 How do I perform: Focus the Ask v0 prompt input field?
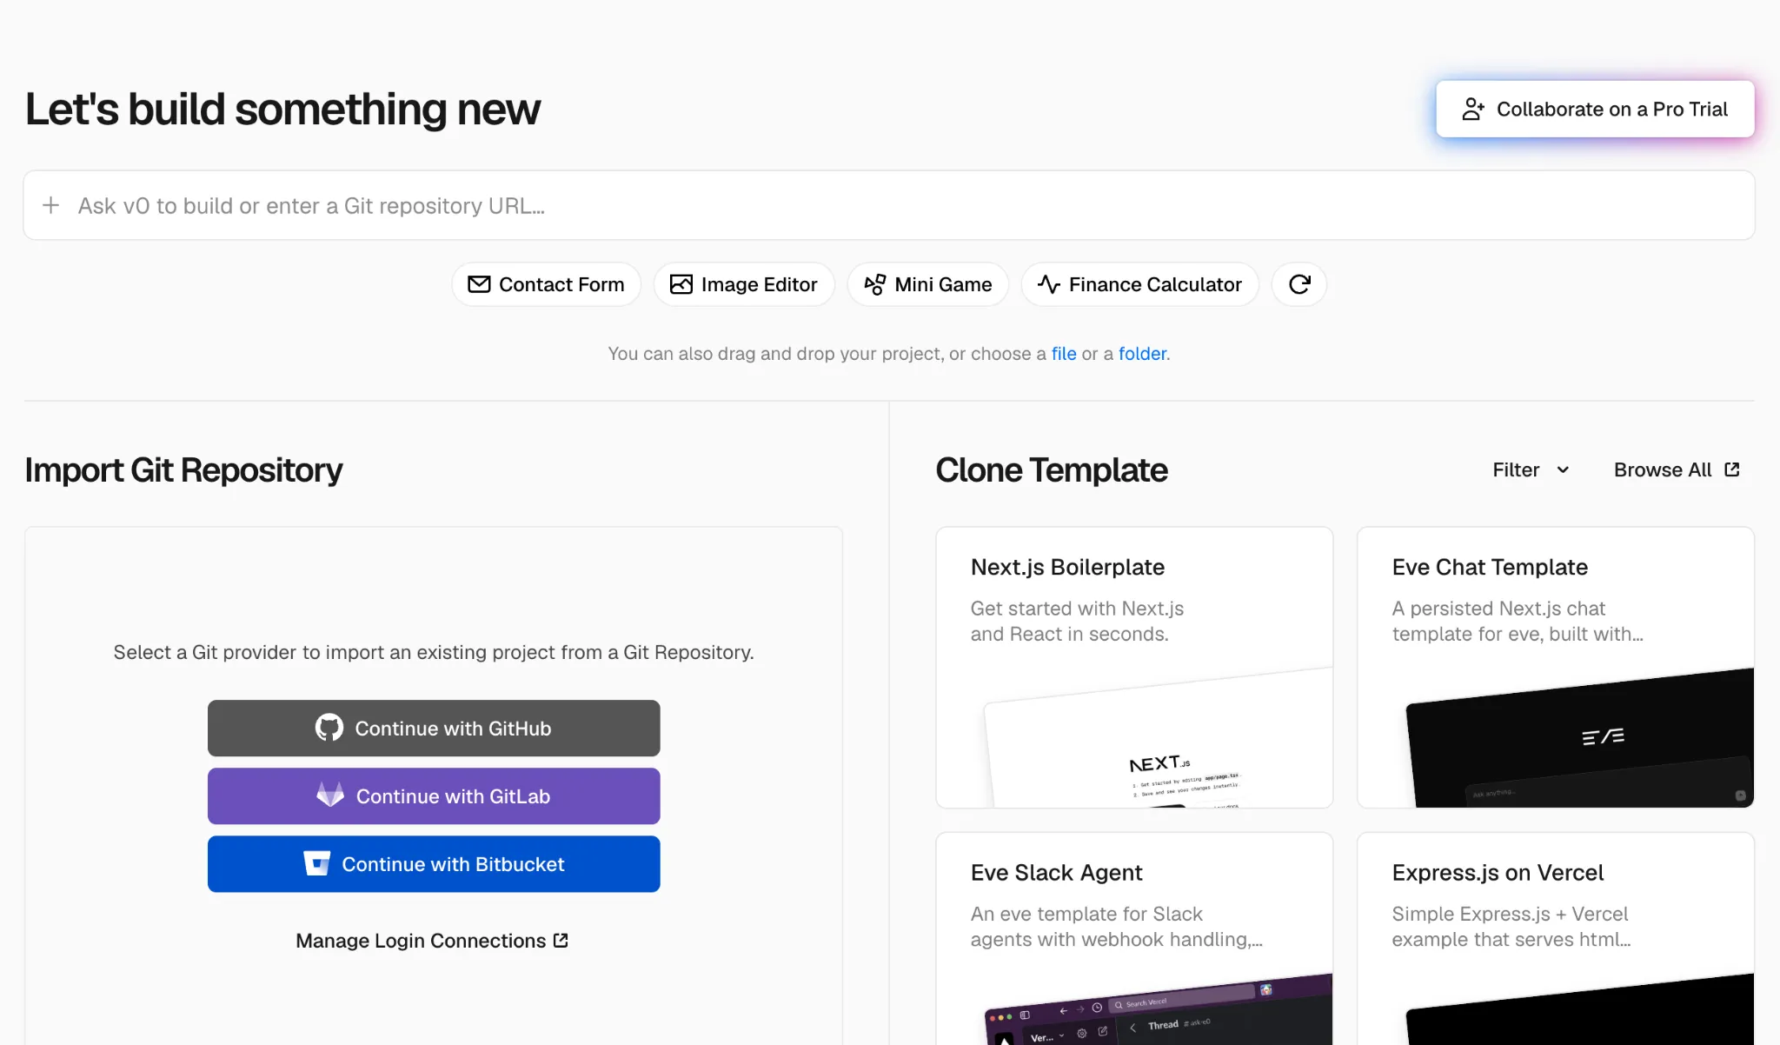(x=888, y=205)
